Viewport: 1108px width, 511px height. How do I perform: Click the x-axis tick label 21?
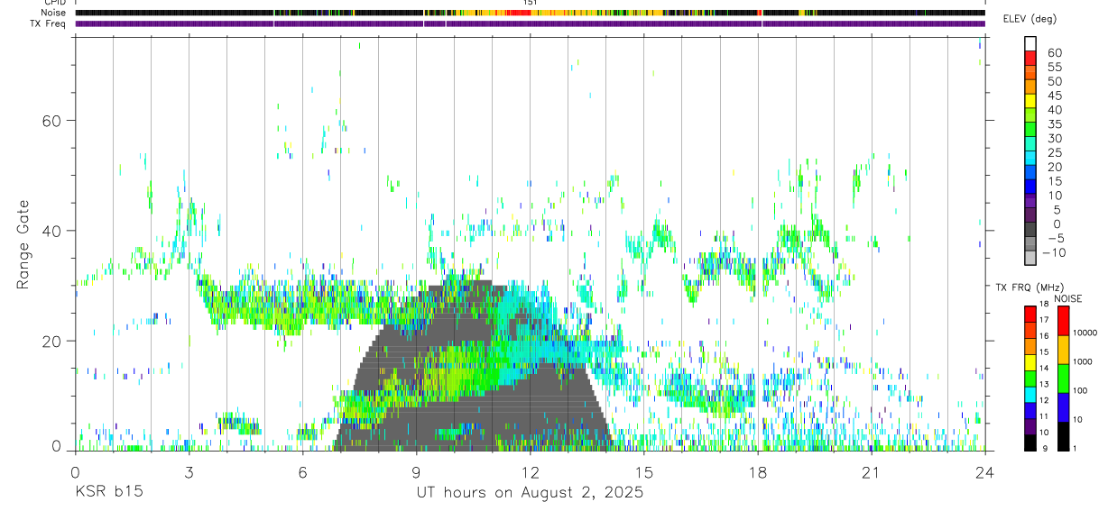[872, 473]
